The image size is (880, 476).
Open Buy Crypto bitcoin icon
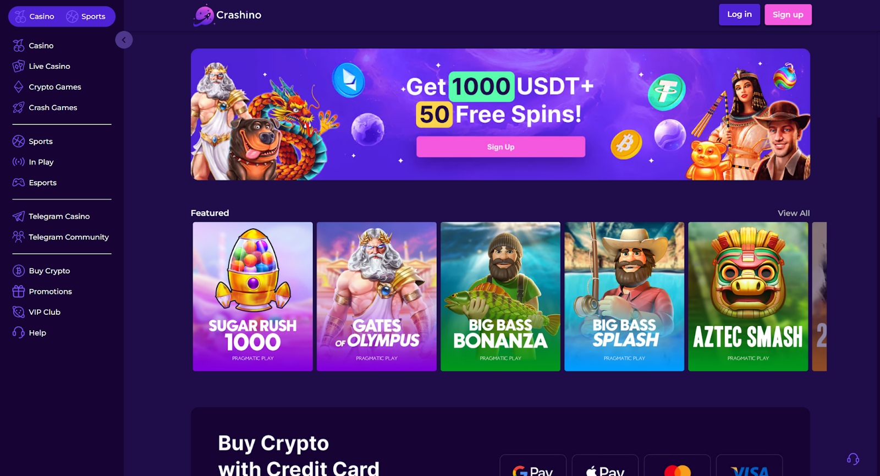(x=19, y=271)
